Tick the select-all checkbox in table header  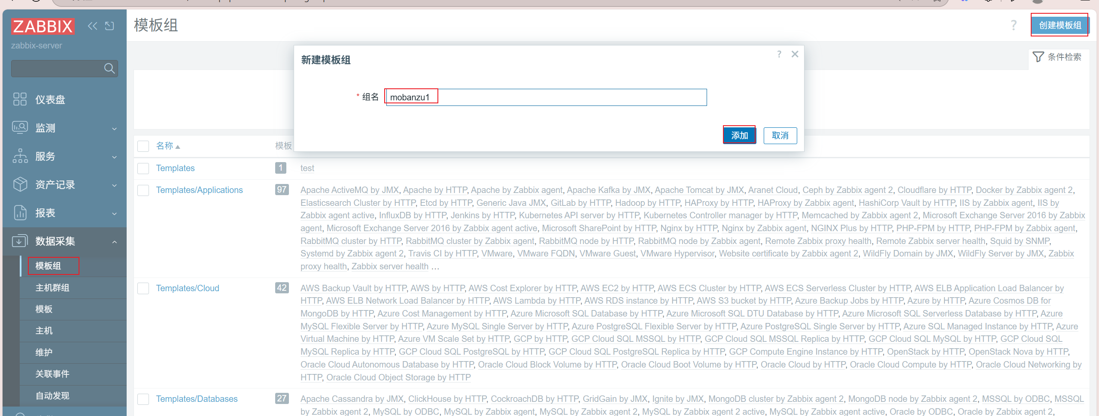[143, 146]
